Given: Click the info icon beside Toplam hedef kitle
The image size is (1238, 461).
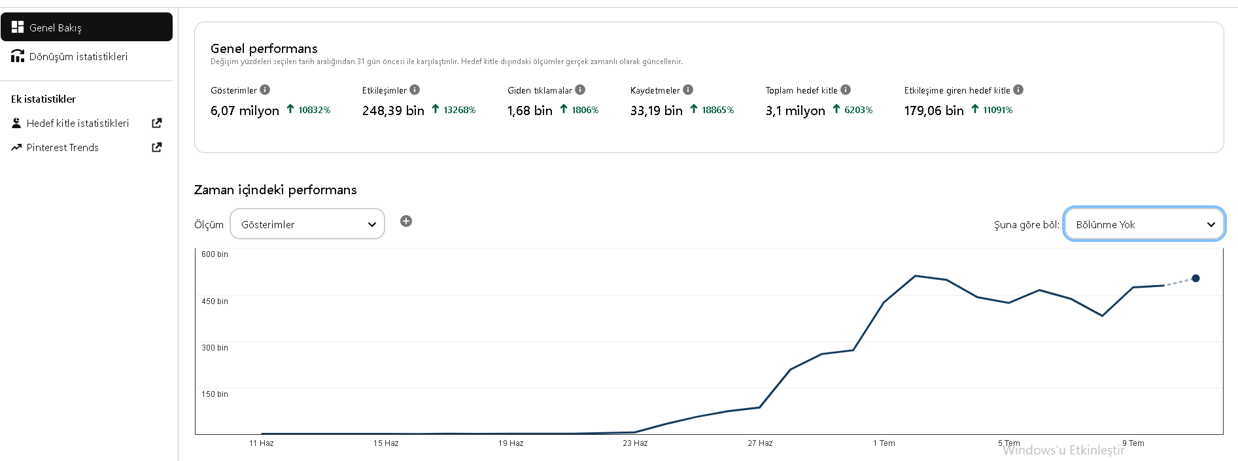Looking at the screenshot, I should click(846, 90).
